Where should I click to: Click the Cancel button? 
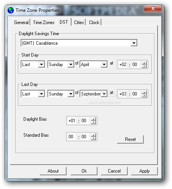(x=114, y=171)
